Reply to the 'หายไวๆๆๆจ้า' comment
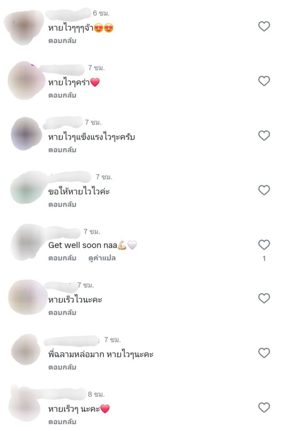 pyautogui.click(x=62, y=41)
